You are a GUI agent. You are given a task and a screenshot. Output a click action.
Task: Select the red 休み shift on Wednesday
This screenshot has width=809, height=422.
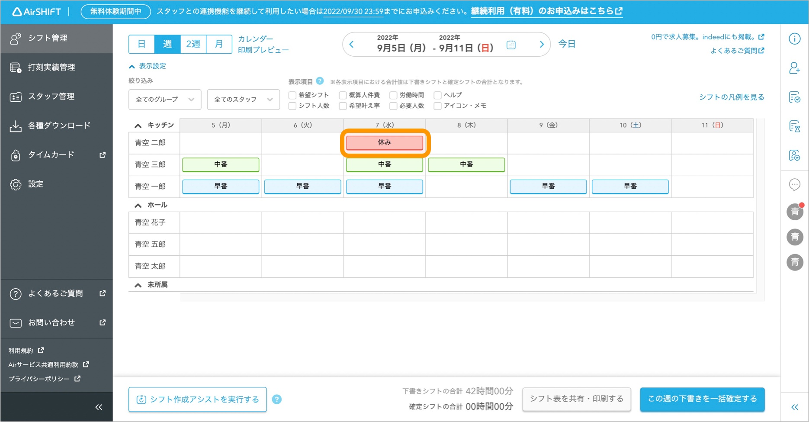click(x=385, y=142)
